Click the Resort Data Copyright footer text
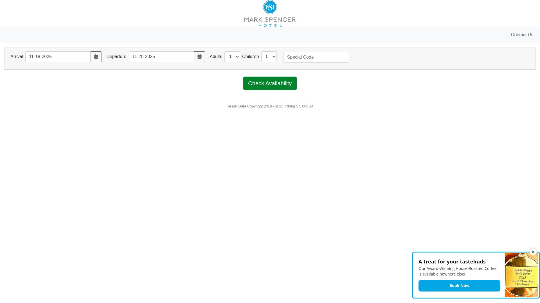Viewport: 540px width, 303px height. [x=270, y=106]
